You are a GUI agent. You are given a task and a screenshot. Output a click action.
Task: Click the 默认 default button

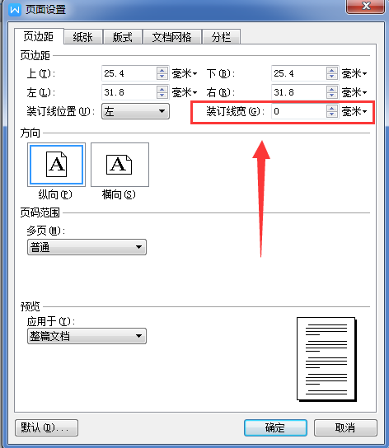click(x=46, y=427)
